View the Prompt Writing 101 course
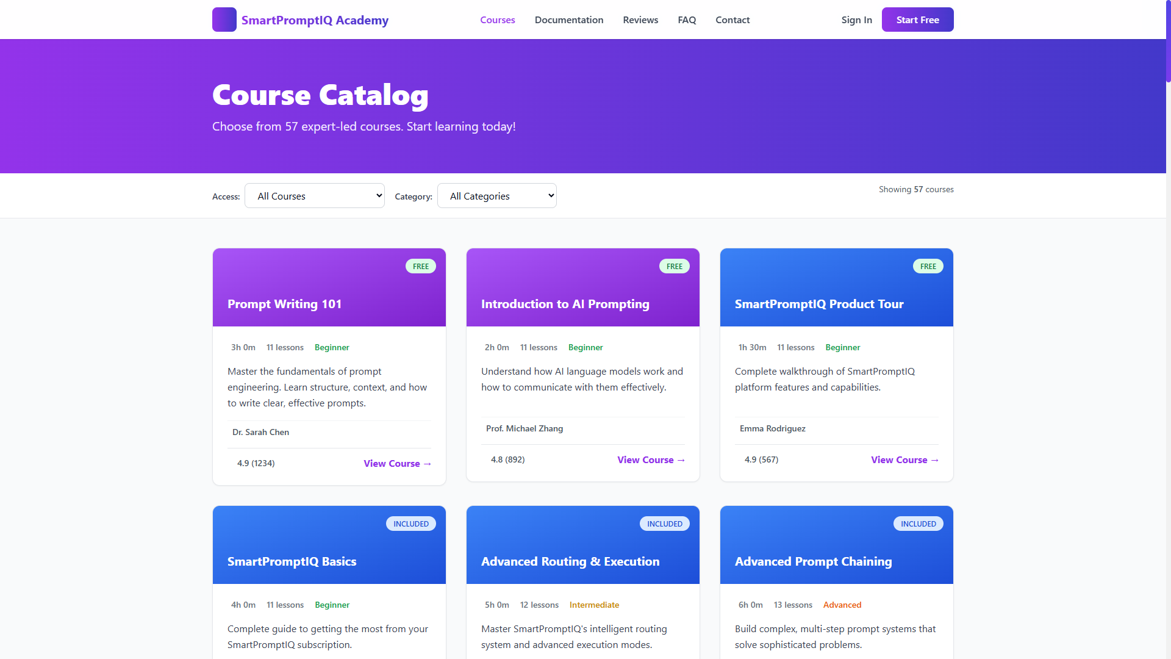The width and height of the screenshot is (1171, 659). pos(396,463)
